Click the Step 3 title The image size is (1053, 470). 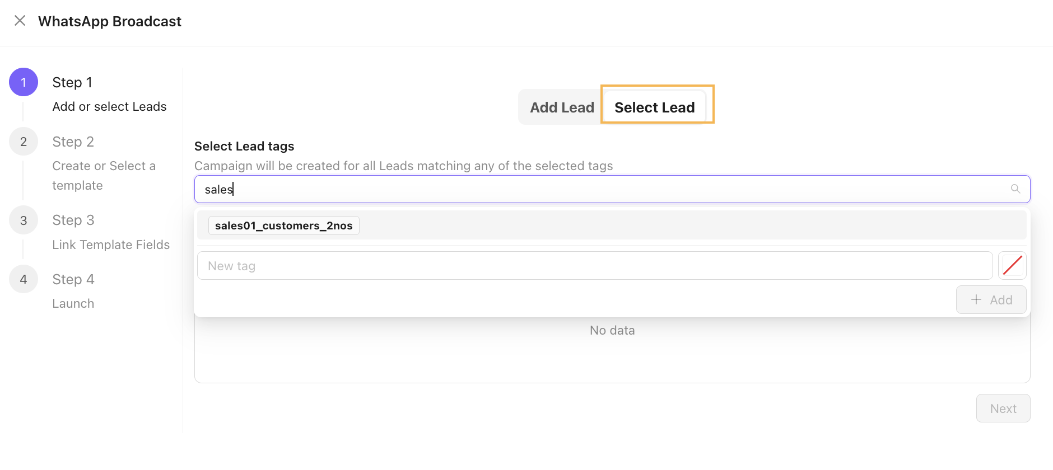point(73,220)
